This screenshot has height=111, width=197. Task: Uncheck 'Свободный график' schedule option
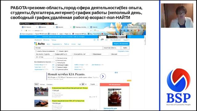click(x=56, y=65)
